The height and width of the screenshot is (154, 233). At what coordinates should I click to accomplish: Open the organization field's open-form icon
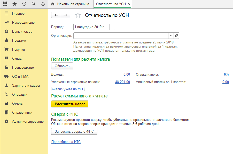(x=176, y=36)
